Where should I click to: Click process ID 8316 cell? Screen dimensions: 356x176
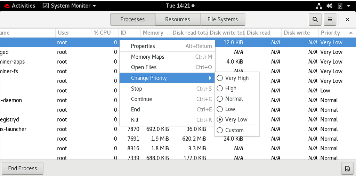click(133, 149)
